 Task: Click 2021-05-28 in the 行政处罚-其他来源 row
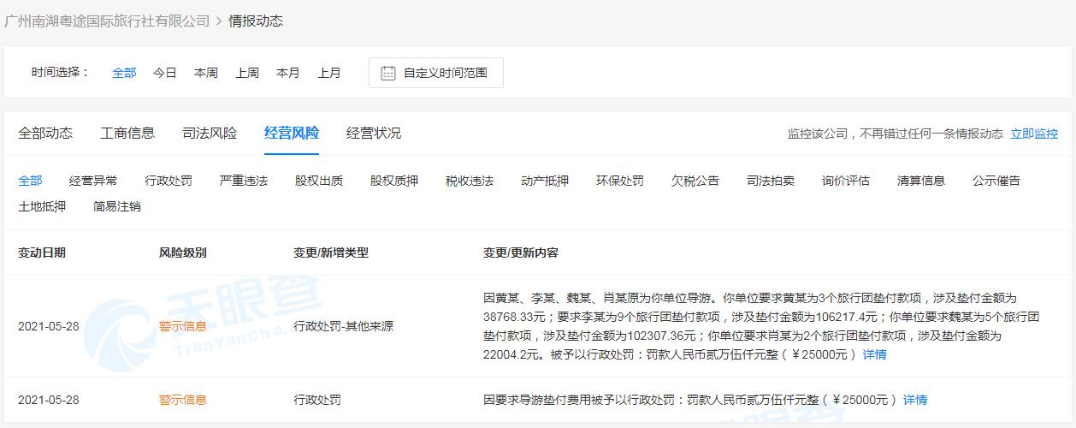48,326
